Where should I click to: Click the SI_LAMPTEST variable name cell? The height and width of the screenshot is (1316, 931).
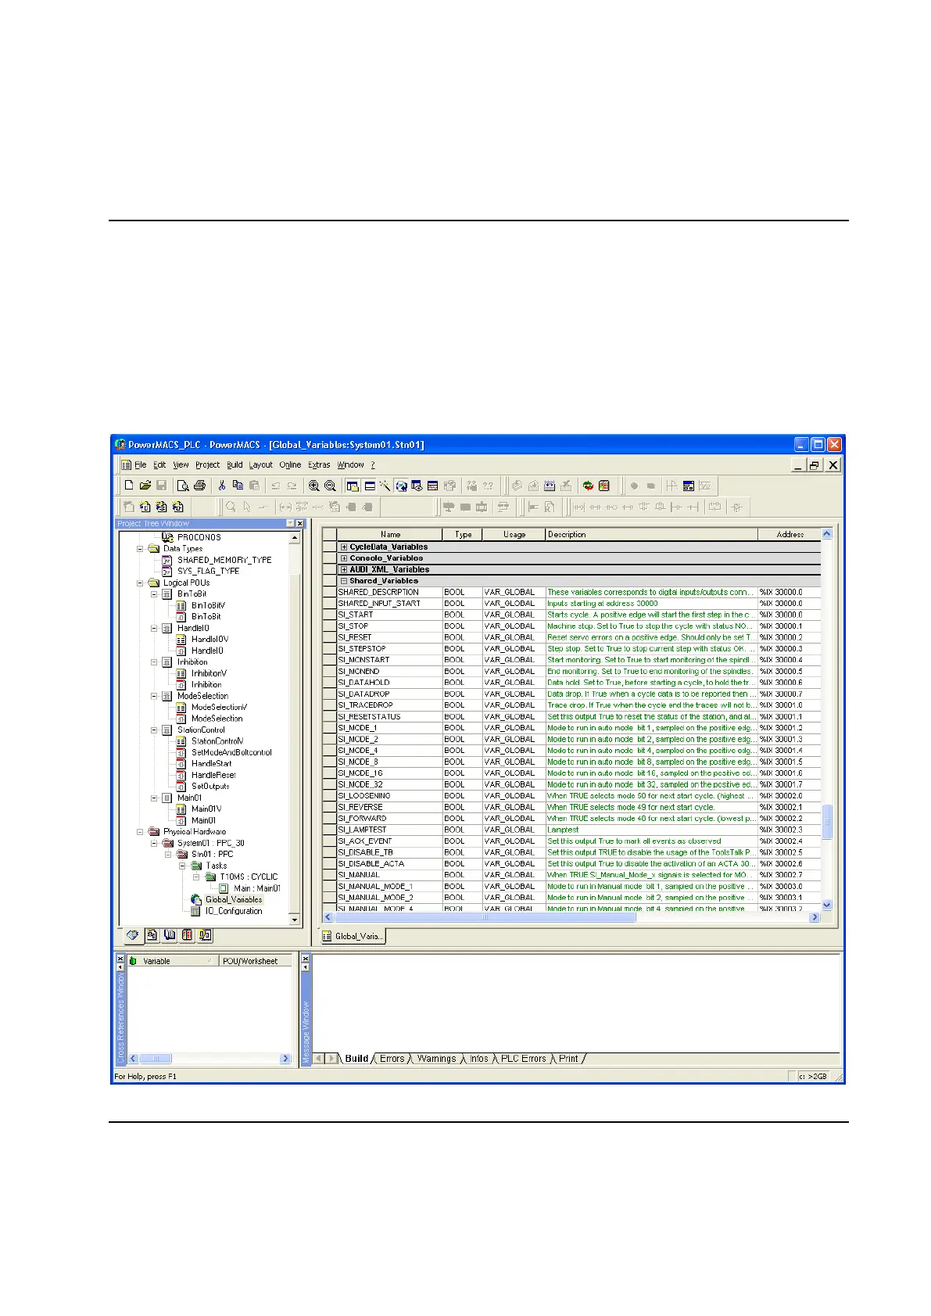[389, 830]
